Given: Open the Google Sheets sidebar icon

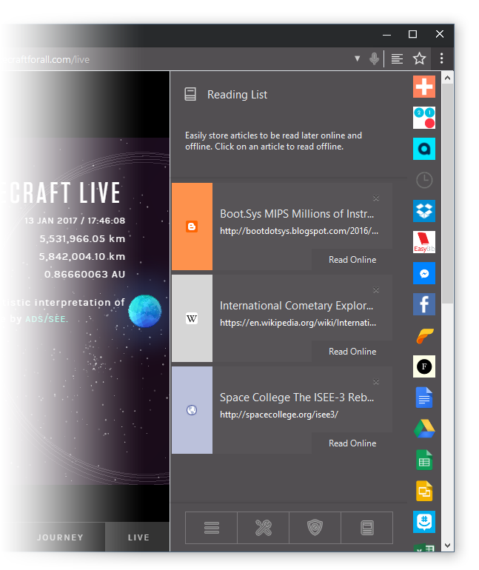Looking at the screenshot, I should [423, 460].
